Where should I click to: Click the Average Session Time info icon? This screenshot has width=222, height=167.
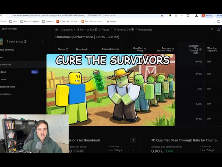coord(173,49)
